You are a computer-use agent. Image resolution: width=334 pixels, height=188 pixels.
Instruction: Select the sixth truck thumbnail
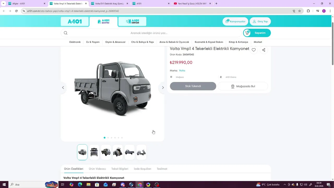click(x=141, y=152)
